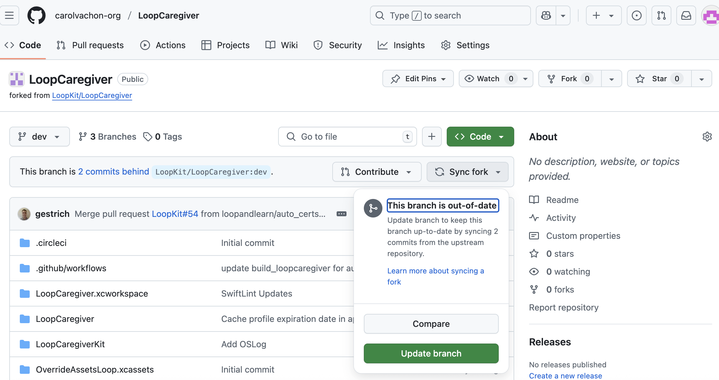View the 0 watching link
Viewport: 719px width, 380px height.
coord(560,272)
